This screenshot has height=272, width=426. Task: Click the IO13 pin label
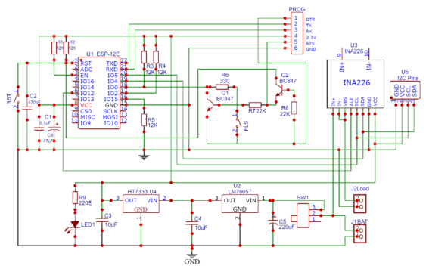point(87,99)
